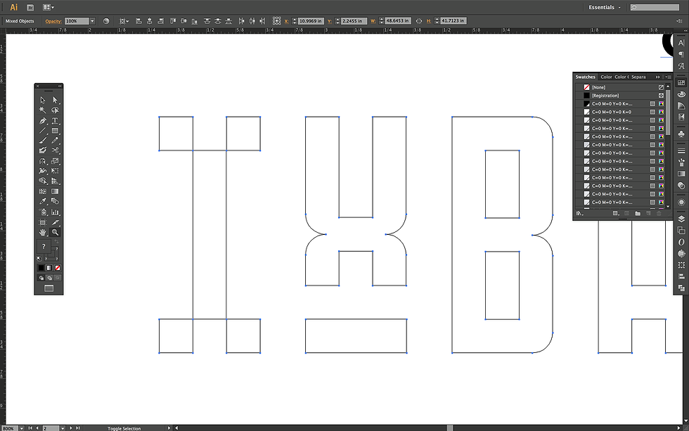Pick the Mesh tool
This screenshot has height=431, width=689.
click(43, 191)
